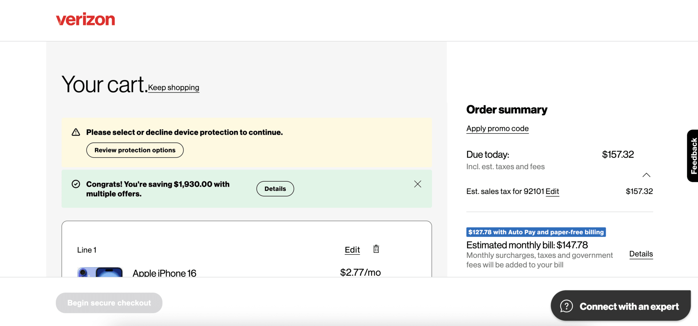Start chat via Connect with an expert
Image resolution: width=698 pixels, height=326 pixels.
click(x=620, y=306)
